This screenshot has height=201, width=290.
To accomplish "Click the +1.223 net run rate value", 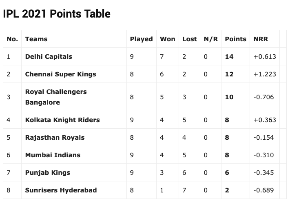I will tap(264, 74).
